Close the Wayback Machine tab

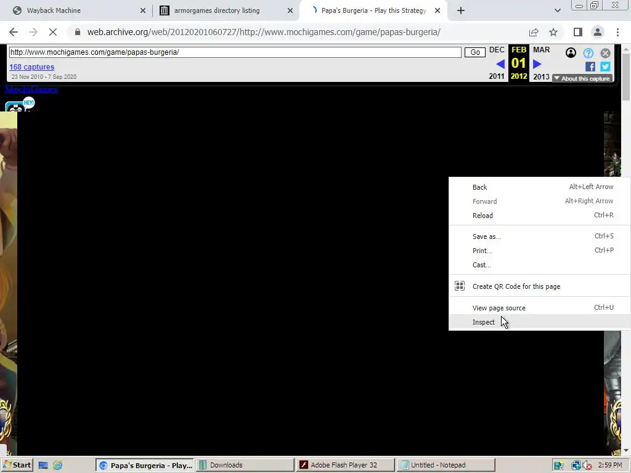(143, 10)
